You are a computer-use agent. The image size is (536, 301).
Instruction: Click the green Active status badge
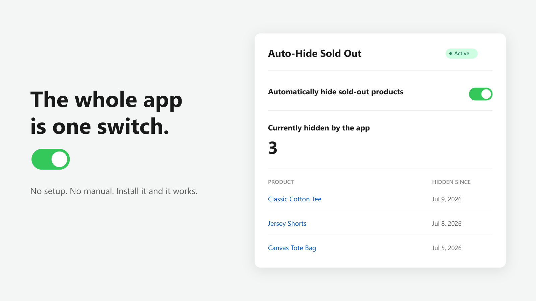tap(461, 54)
